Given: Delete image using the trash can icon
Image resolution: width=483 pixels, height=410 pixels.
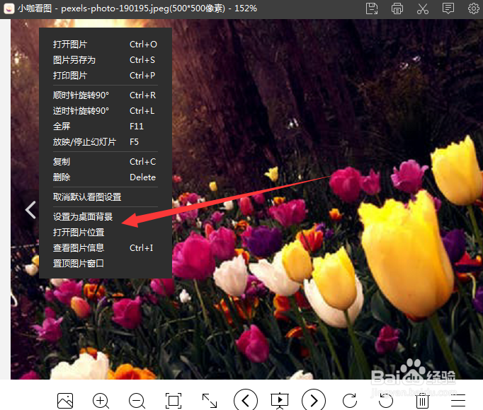Looking at the screenshot, I should [422, 401].
